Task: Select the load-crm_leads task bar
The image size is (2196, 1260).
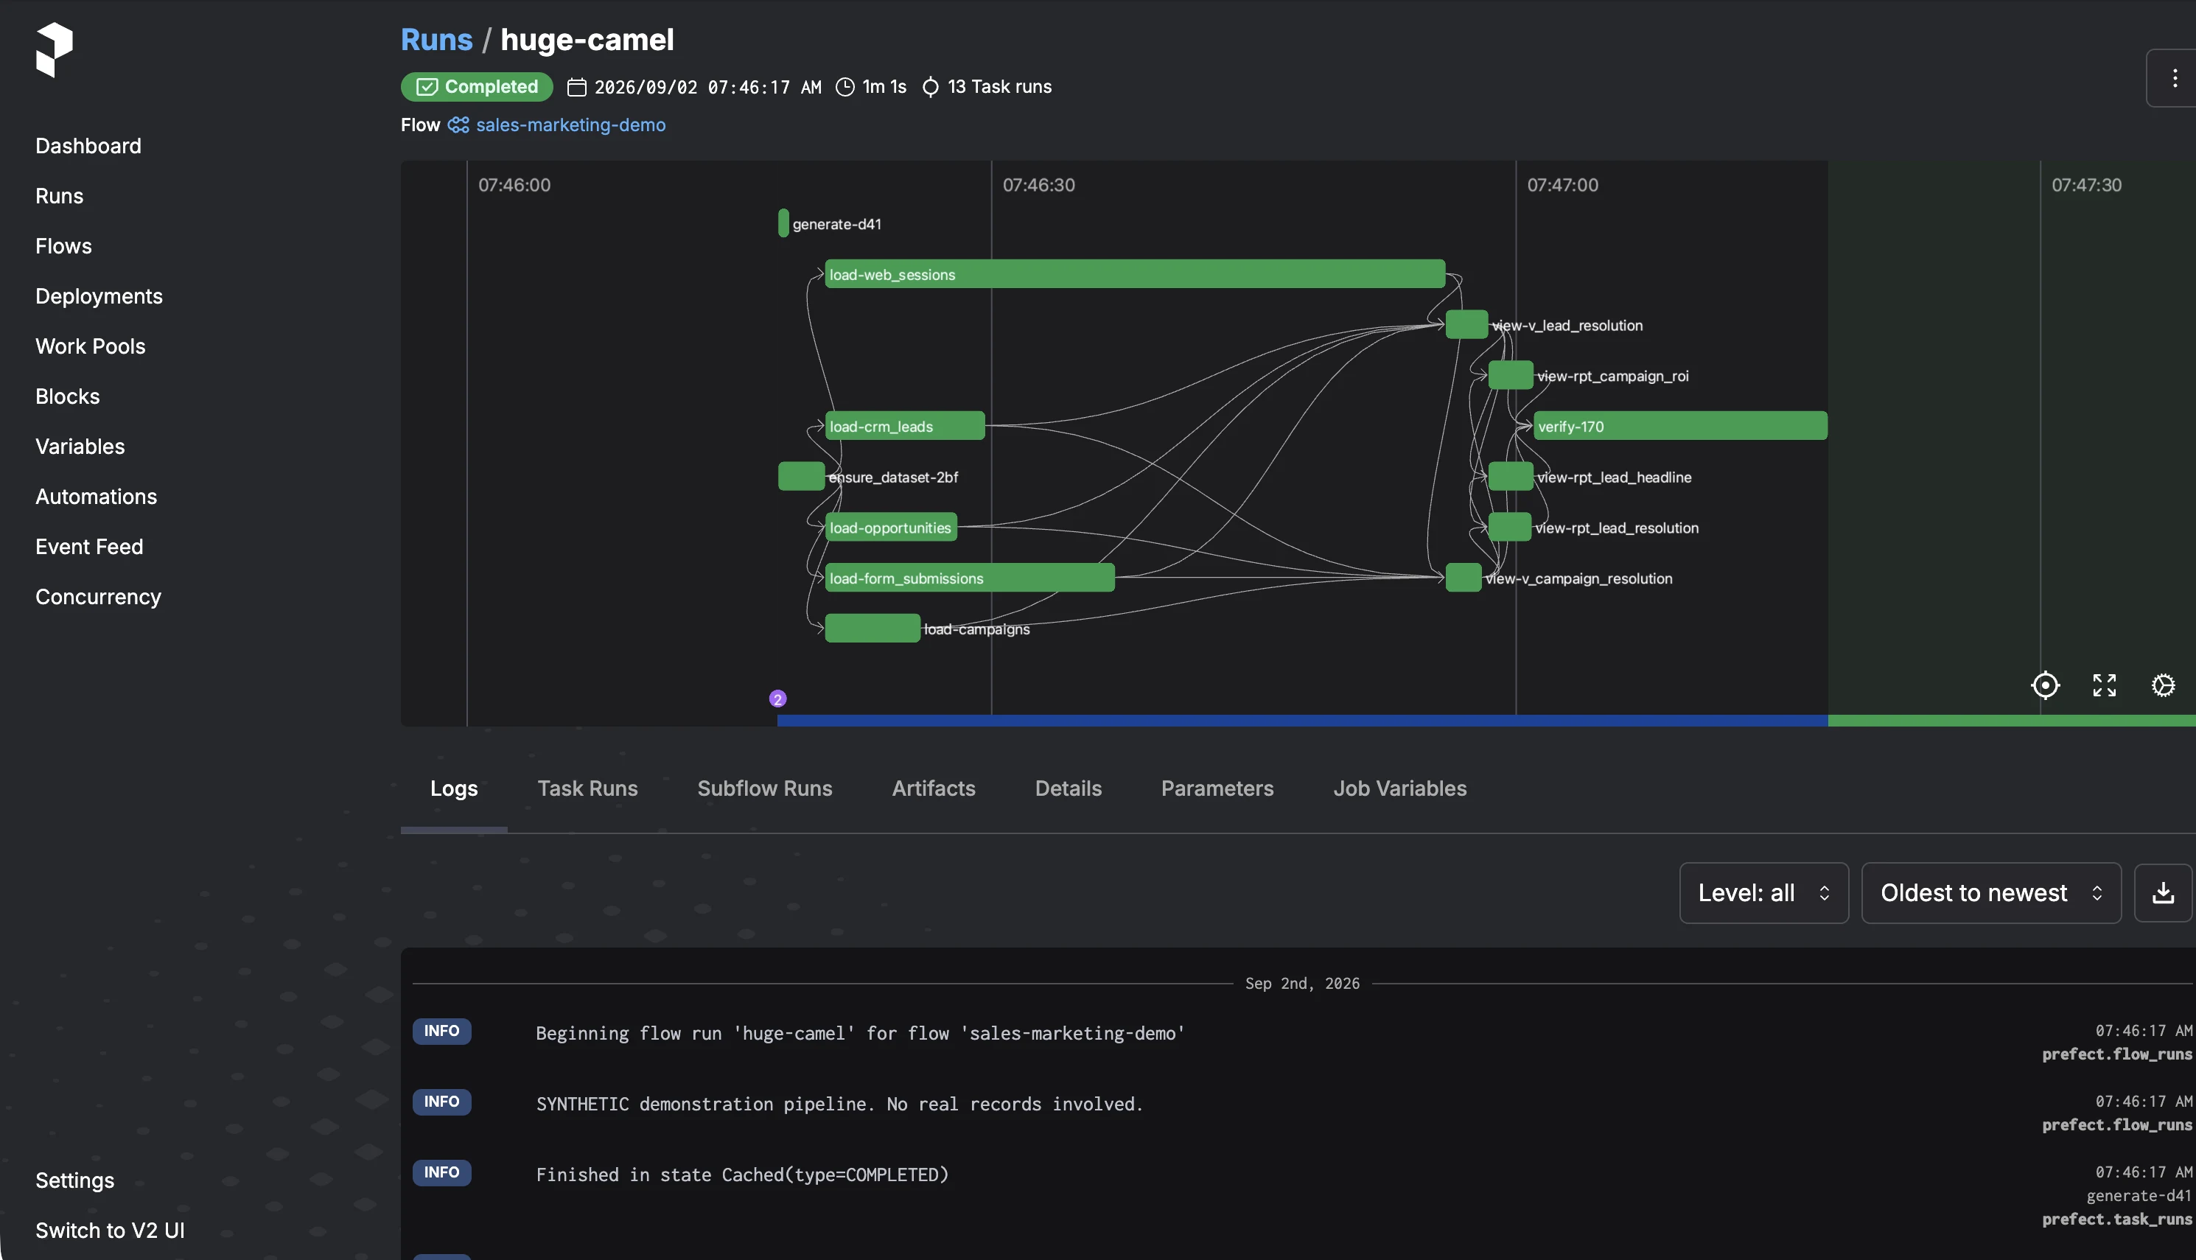Action: click(904, 426)
